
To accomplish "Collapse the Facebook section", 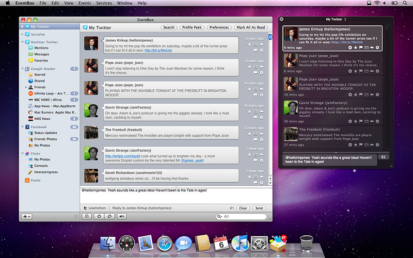I will (x=22, y=127).
